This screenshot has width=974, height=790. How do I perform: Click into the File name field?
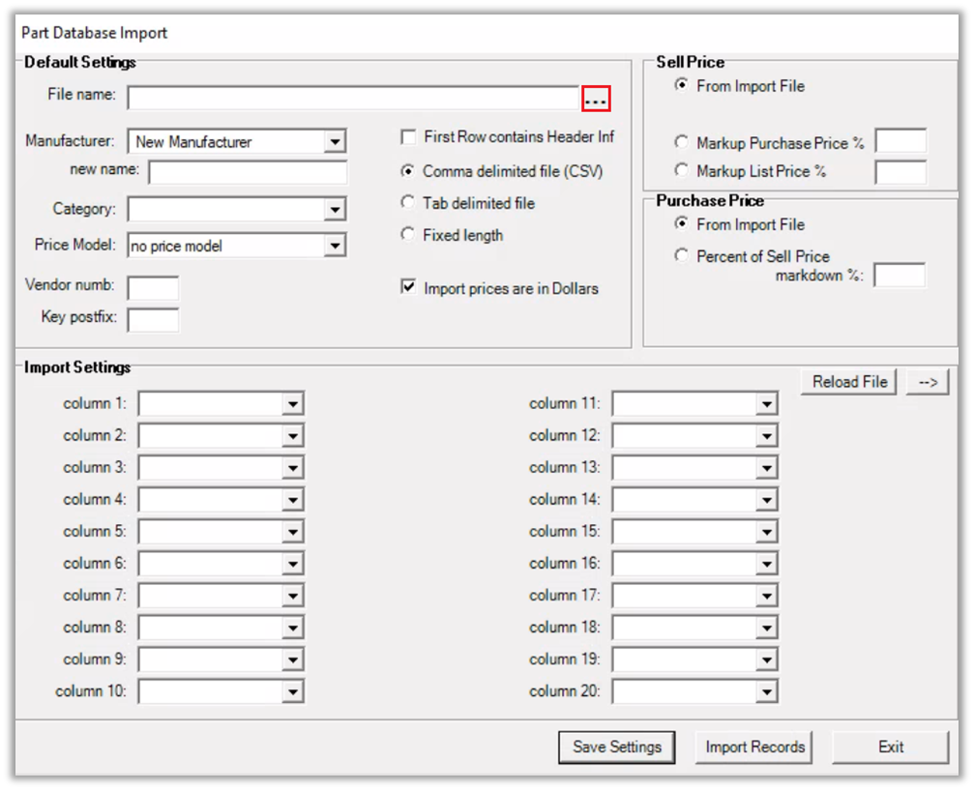(x=353, y=98)
